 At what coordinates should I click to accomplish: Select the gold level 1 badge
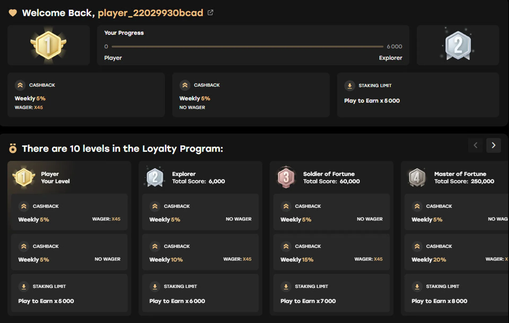point(49,45)
